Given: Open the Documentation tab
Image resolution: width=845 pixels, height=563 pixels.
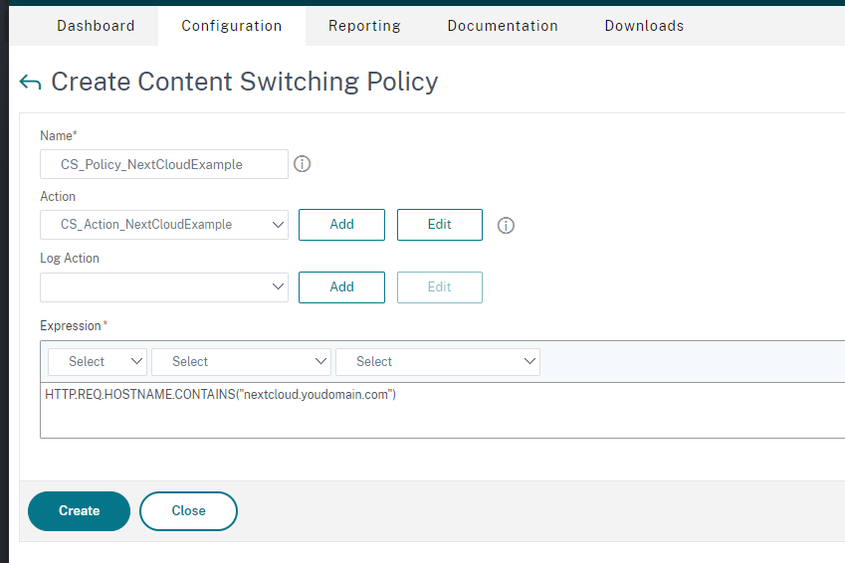Looking at the screenshot, I should (503, 26).
